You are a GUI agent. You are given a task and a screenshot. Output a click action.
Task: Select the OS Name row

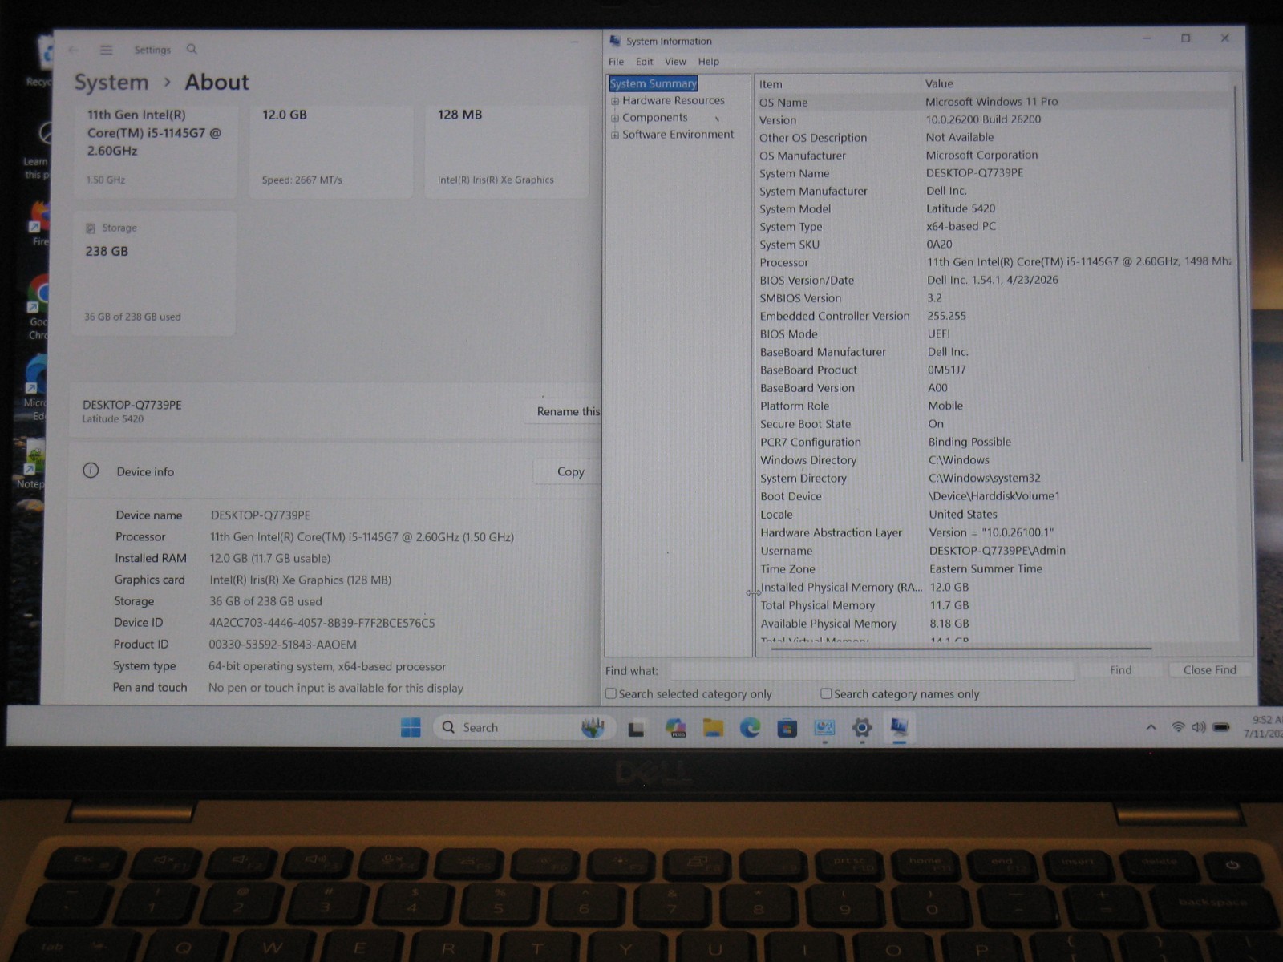coord(994,102)
